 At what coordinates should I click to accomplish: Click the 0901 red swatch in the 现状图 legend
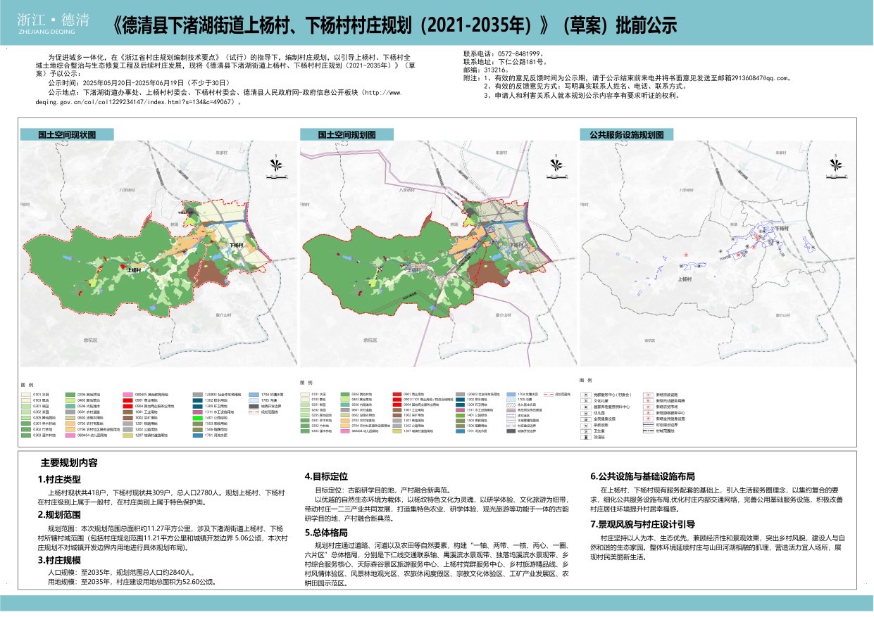point(127,400)
